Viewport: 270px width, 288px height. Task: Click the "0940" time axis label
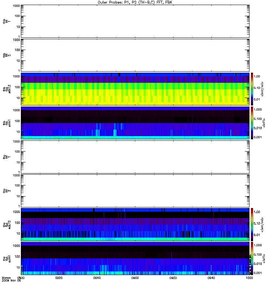pyautogui.click(x=211, y=278)
